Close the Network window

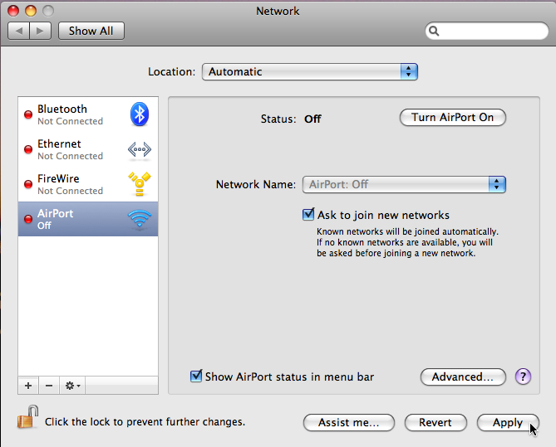[x=13, y=11]
